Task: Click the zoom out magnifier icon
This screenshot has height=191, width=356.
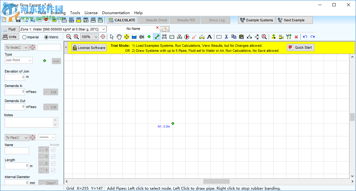Action: click(69, 37)
